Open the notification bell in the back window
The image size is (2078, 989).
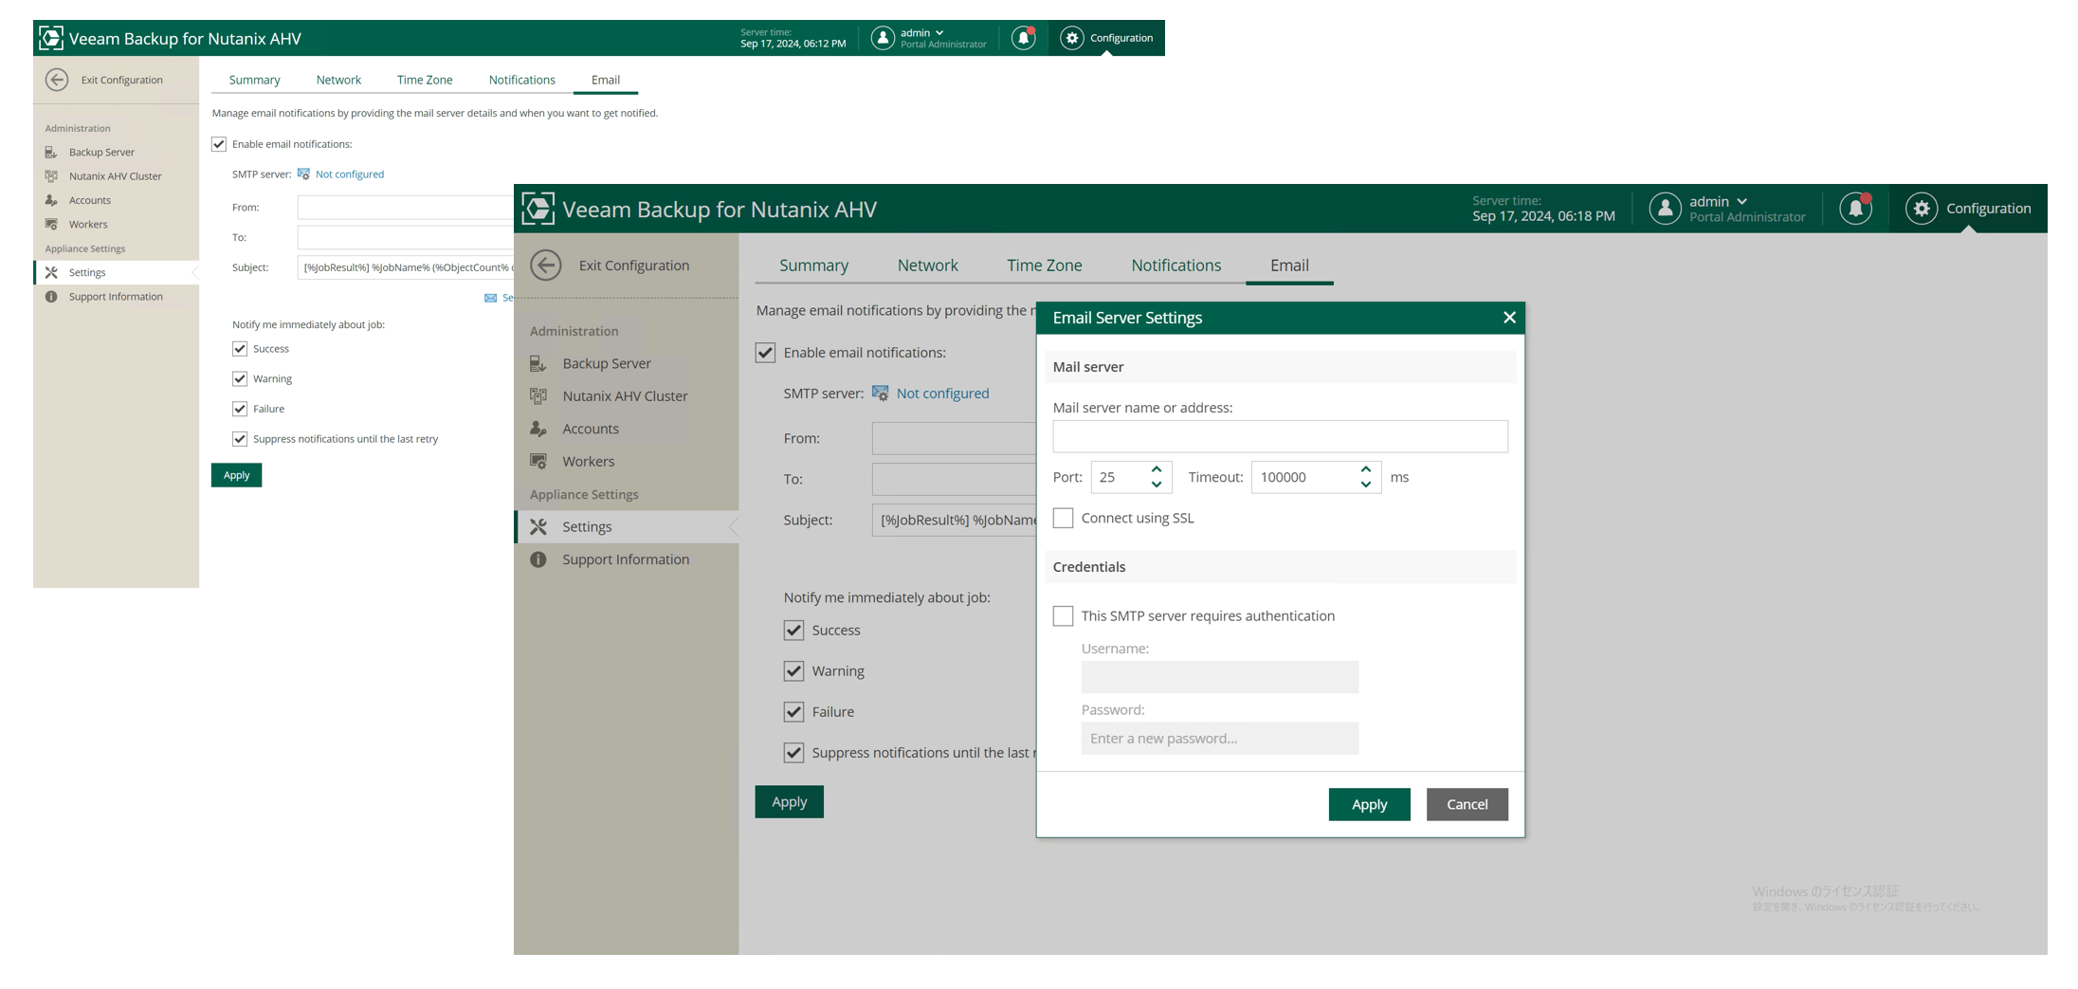[1023, 38]
